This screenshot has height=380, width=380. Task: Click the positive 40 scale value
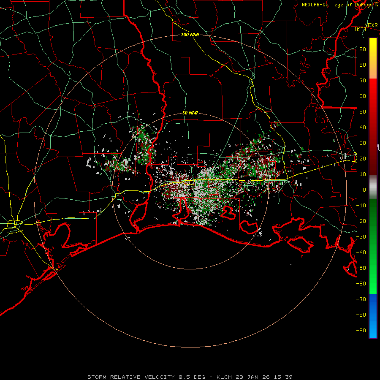(x=363, y=127)
